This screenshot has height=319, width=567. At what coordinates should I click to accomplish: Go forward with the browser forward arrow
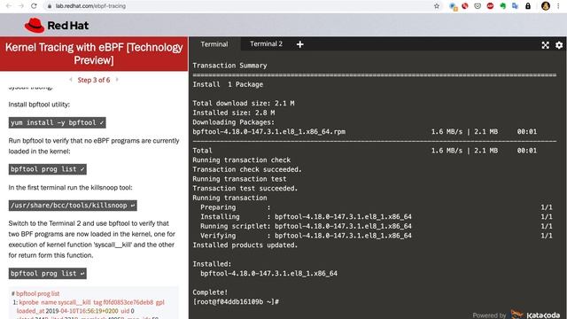point(21,6)
